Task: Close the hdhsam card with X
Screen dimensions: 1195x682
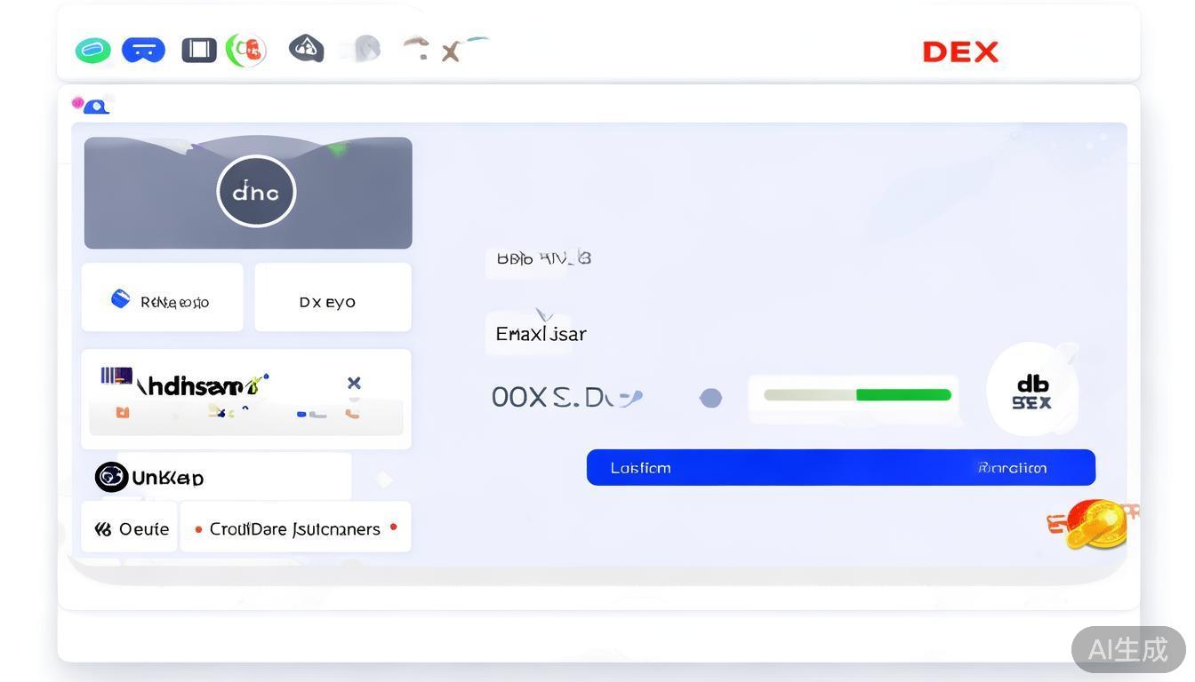Action: [x=354, y=384]
